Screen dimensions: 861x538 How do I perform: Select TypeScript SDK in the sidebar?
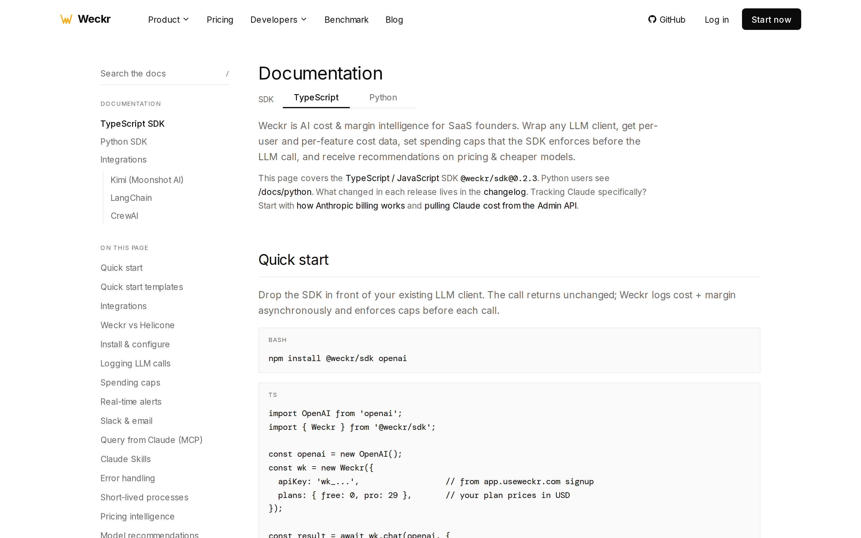(132, 124)
